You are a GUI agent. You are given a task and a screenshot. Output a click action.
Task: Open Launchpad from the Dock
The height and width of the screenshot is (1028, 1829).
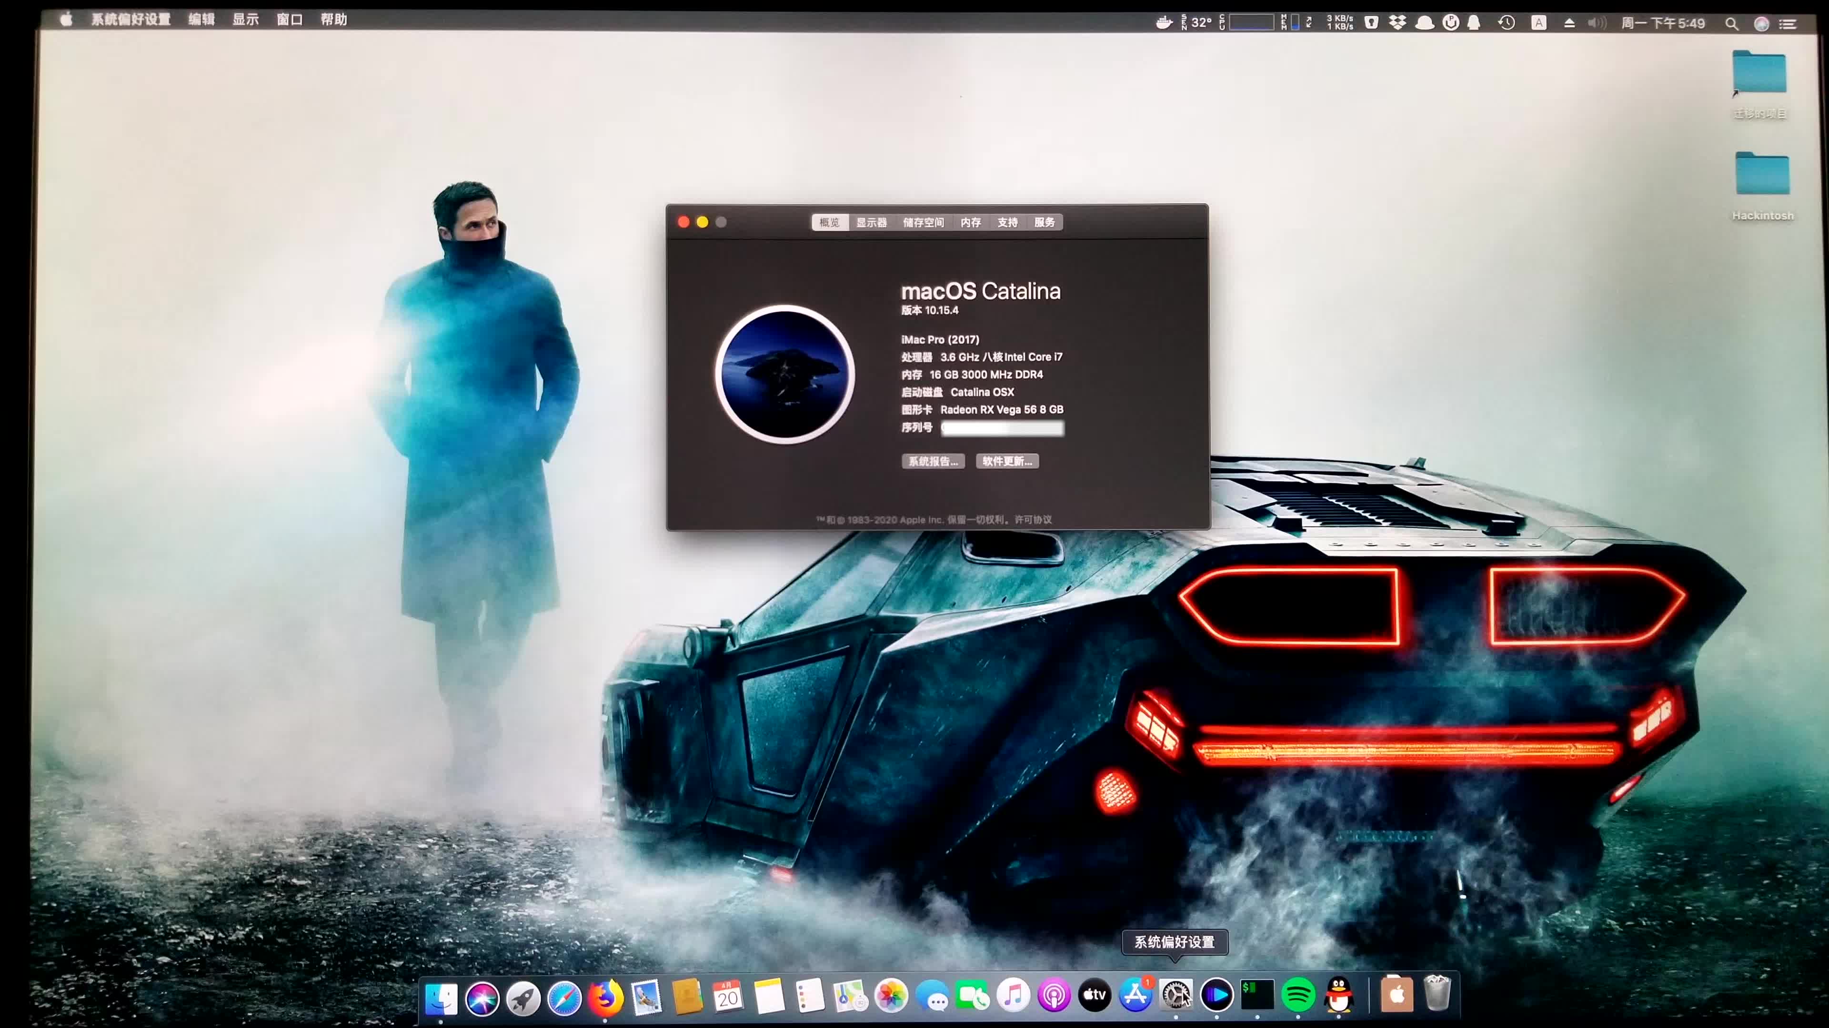[x=523, y=996]
